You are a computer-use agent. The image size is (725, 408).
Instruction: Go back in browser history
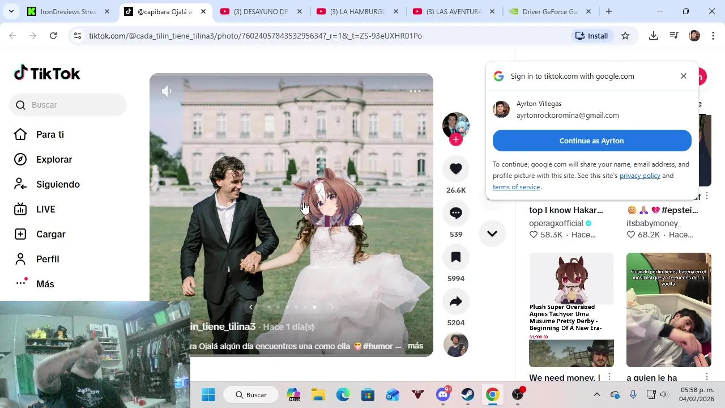click(x=12, y=36)
